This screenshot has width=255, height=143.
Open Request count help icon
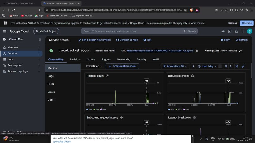[x=107, y=76]
